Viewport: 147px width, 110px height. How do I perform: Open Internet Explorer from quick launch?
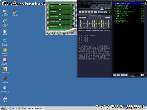point(13,108)
